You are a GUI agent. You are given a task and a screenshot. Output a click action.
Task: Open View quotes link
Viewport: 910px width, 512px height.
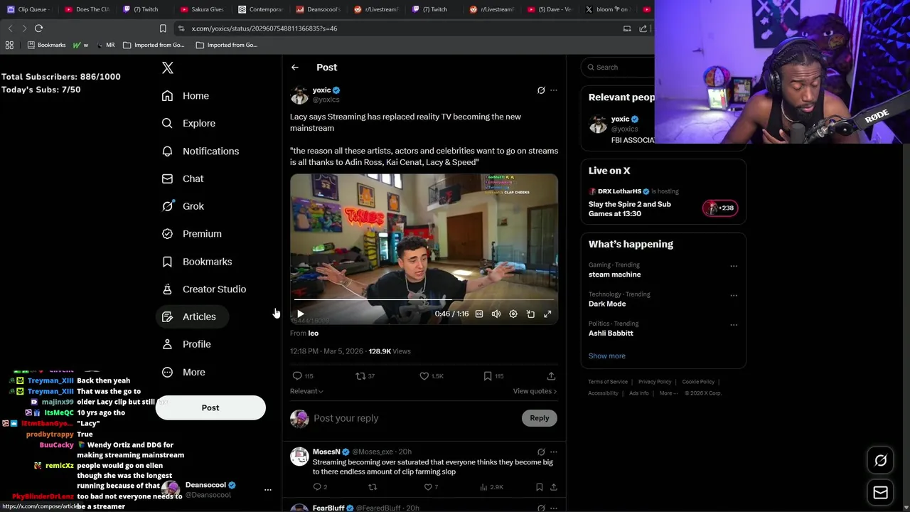point(535,391)
